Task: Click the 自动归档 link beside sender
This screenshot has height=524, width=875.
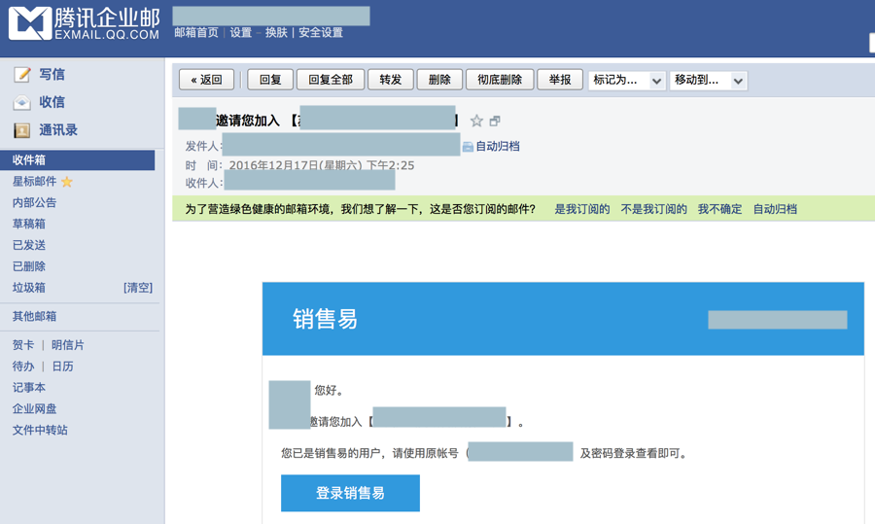Action: point(497,146)
